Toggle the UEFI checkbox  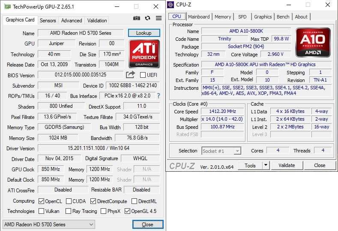[143, 75]
